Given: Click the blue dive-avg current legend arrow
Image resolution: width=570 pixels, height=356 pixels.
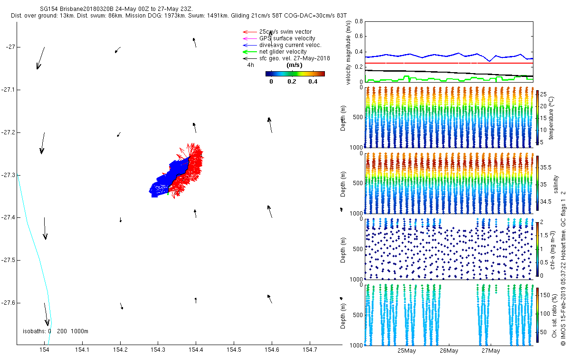Looking at the screenshot, I should coord(250,45).
